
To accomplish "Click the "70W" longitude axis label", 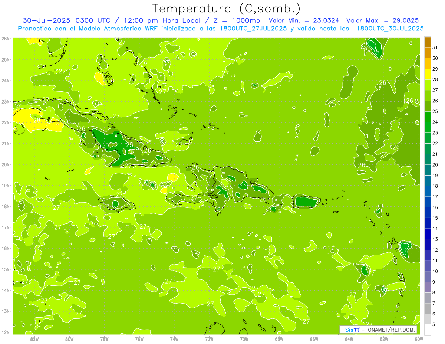I will (244, 339).
